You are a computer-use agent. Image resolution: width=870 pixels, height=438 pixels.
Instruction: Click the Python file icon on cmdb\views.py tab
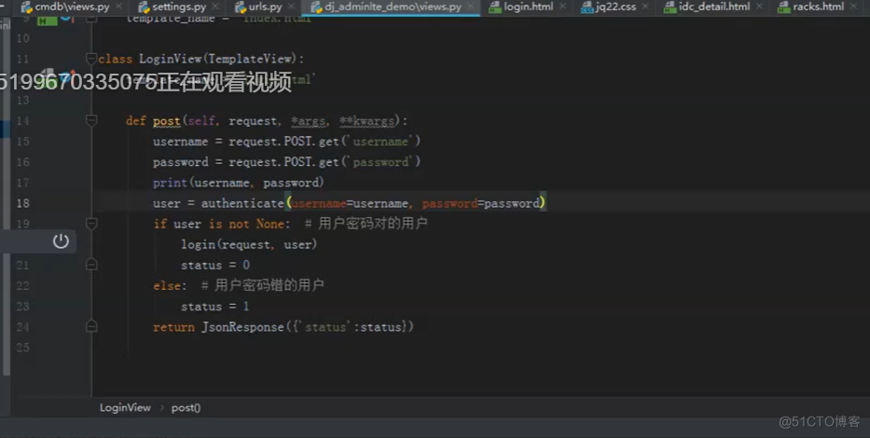[x=27, y=7]
